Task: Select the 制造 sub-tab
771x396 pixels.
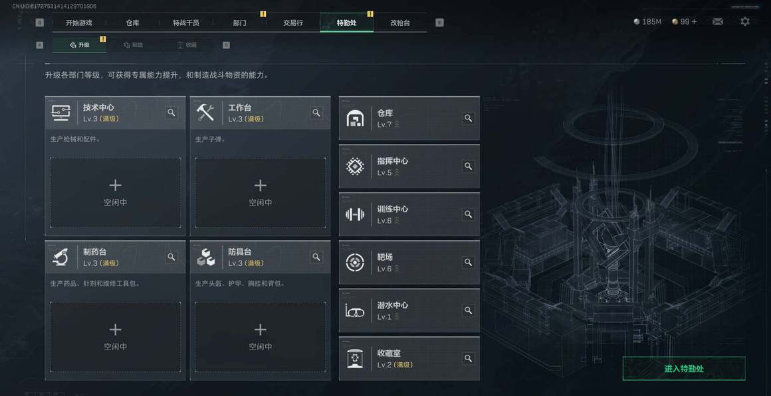Action: [134, 45]
